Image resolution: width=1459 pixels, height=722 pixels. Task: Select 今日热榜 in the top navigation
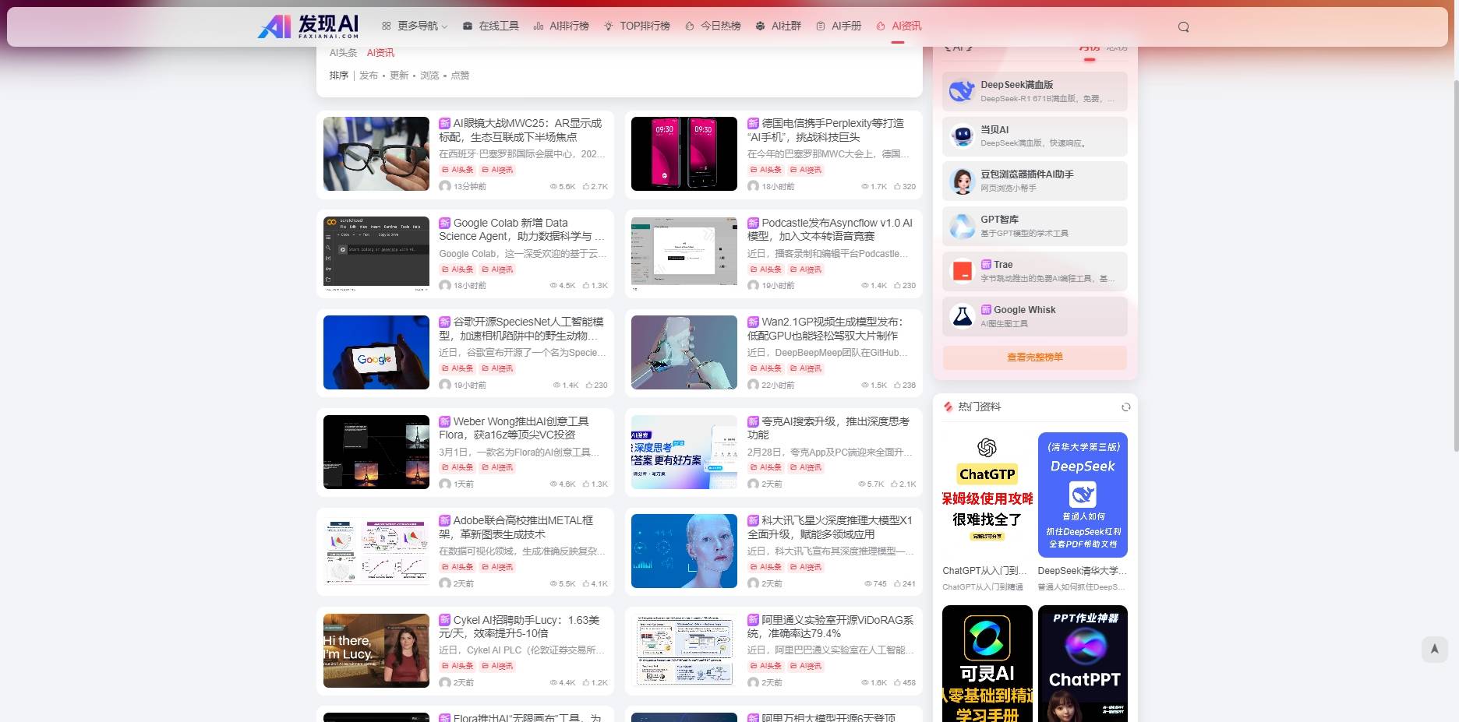712,26
